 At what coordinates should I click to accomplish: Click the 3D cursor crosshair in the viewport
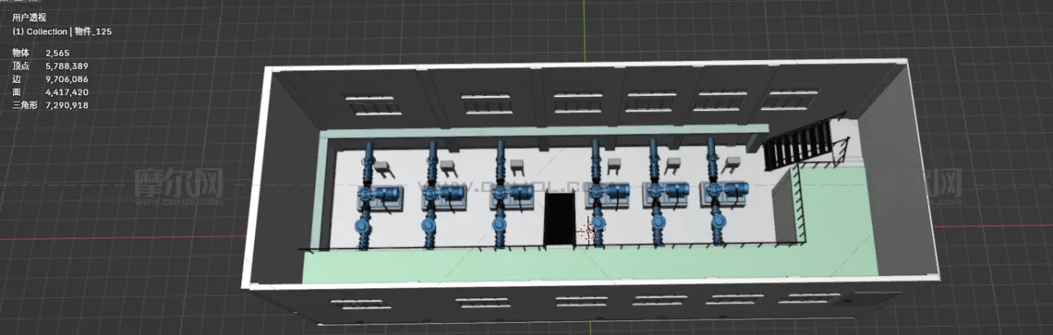pos(587,233)
